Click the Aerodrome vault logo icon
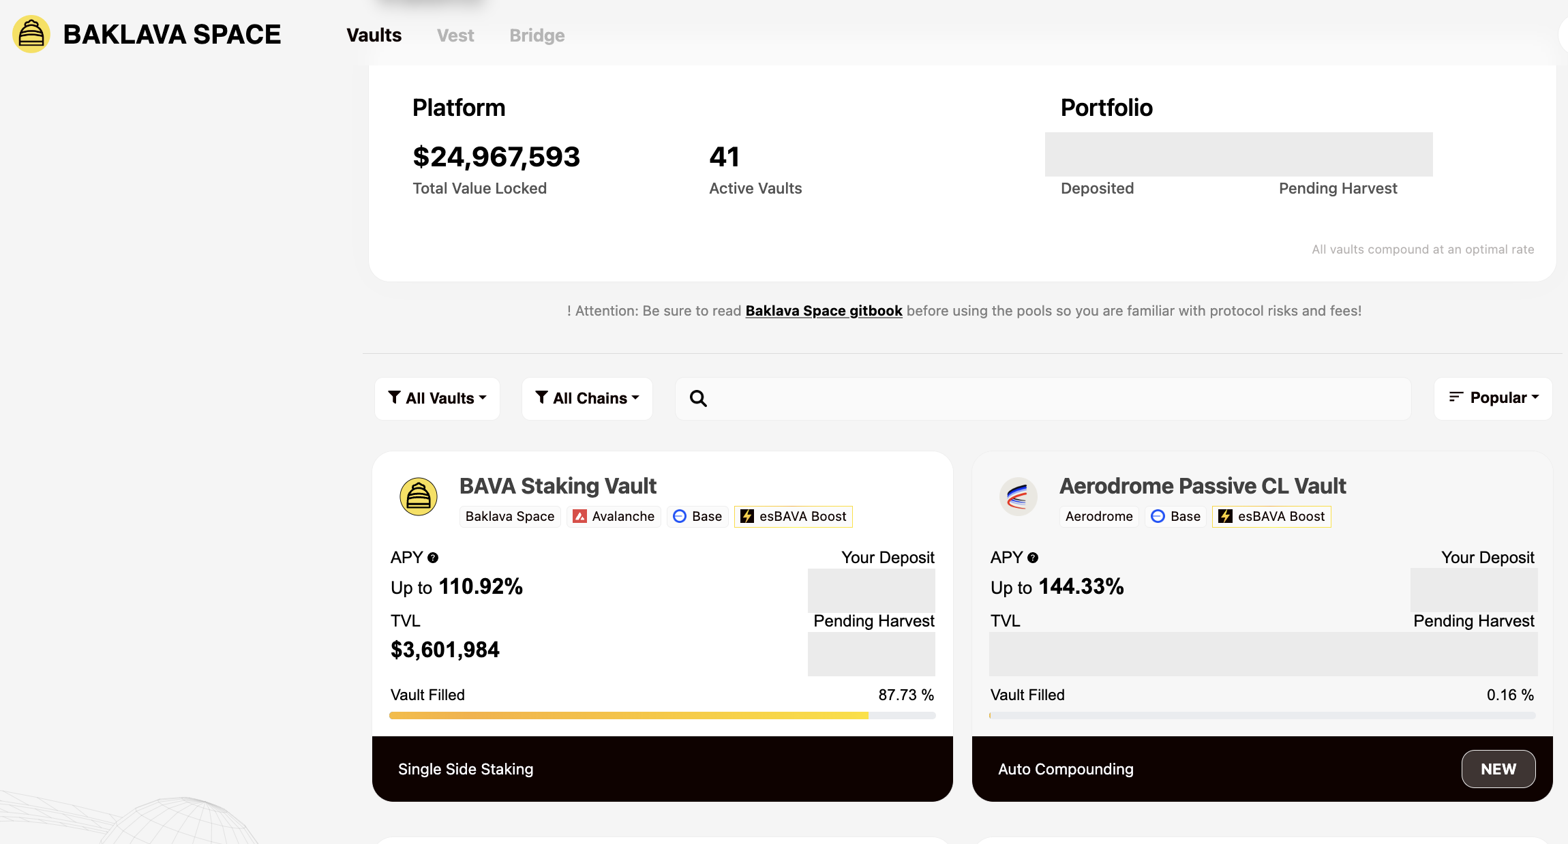 (1018, 496)
